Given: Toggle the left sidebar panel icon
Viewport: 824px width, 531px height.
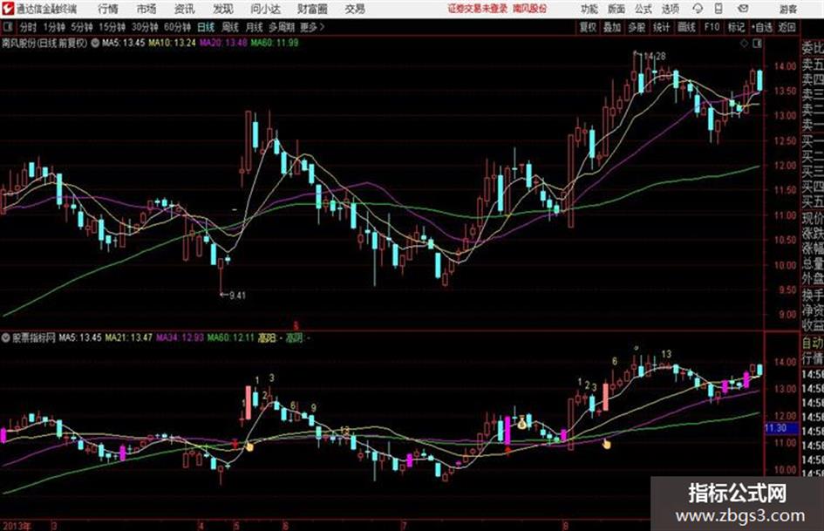Looking at the screenshot, I should [7, 27].
